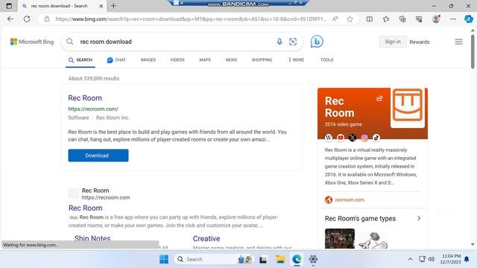This screenshot has height=268, width=477.
Task: Open Read aloud icon in address bar
Action: tap(335, 19)
